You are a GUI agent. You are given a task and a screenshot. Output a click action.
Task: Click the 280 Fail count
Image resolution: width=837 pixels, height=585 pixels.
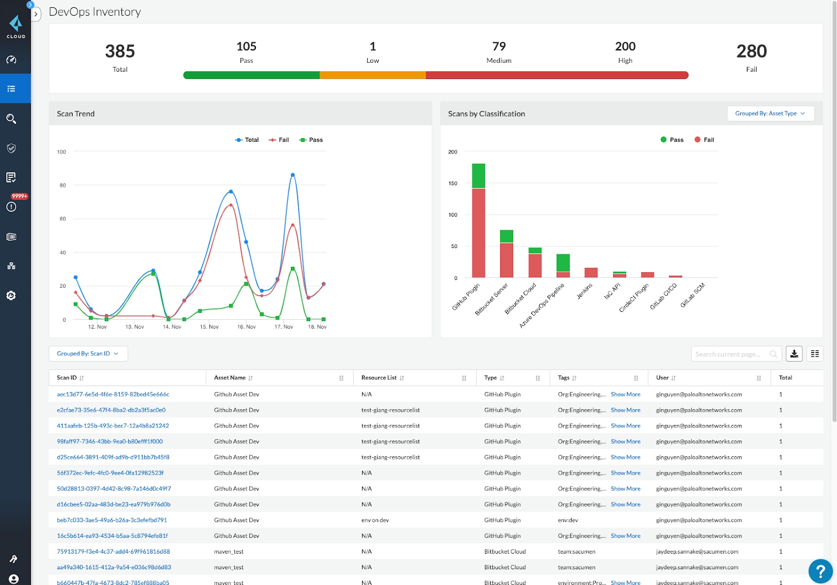[752, 51]
